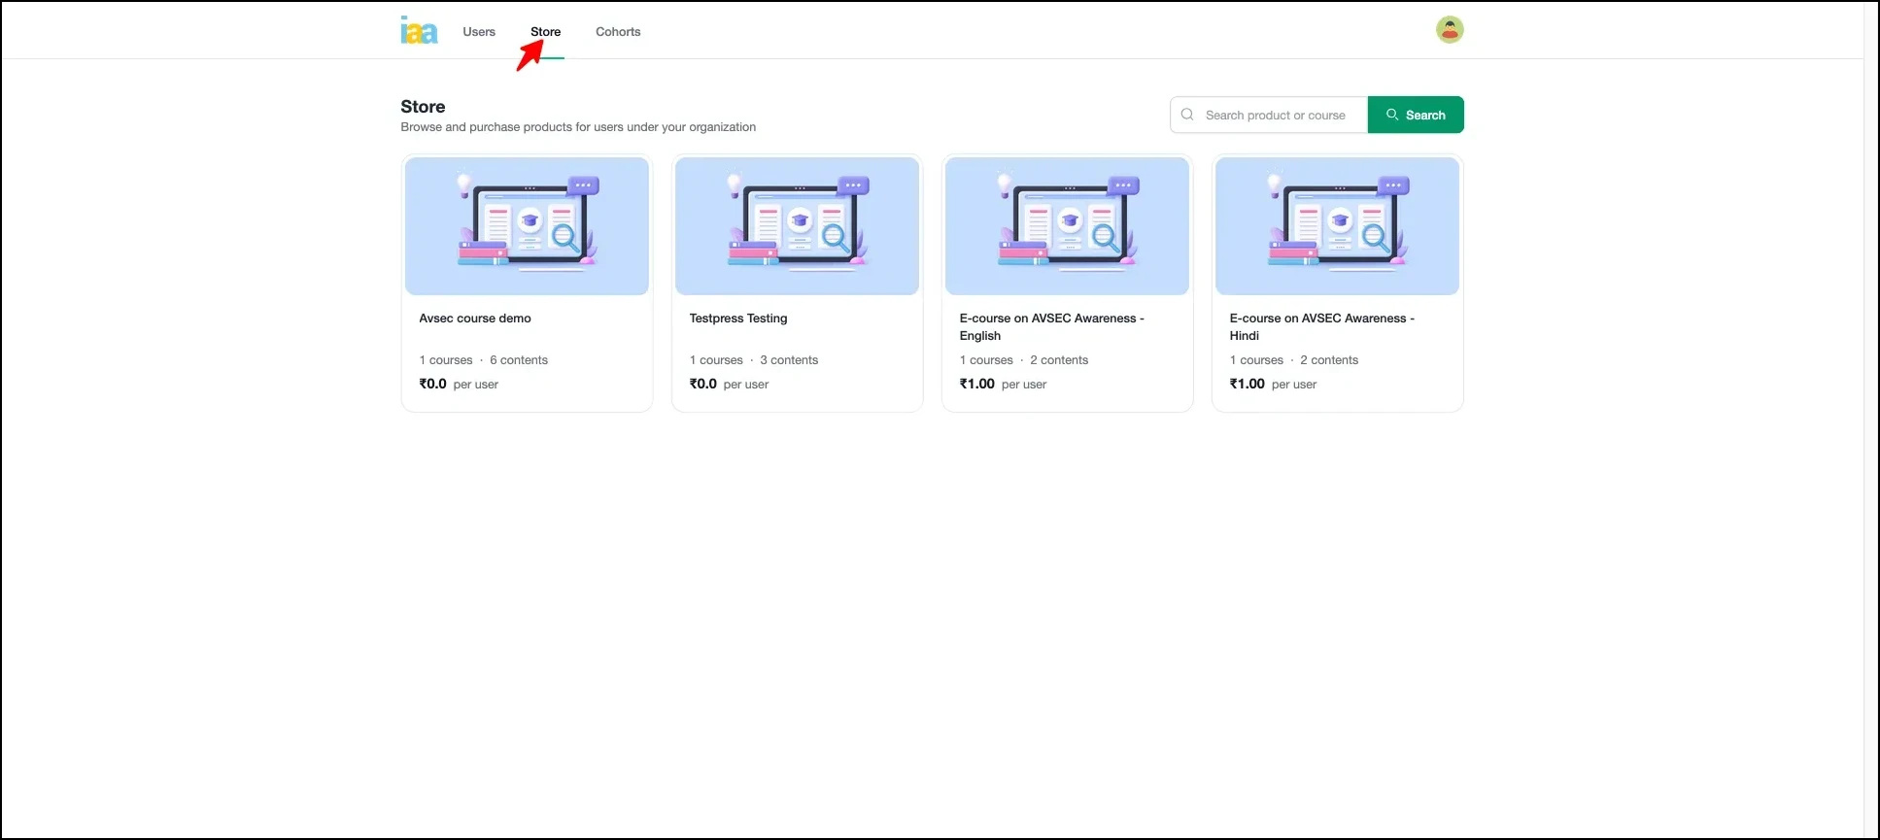The height and width of the screenshot is (840, 1880).
Task: Open Testpress Testing thumbnail image
Action: point(797,226)
